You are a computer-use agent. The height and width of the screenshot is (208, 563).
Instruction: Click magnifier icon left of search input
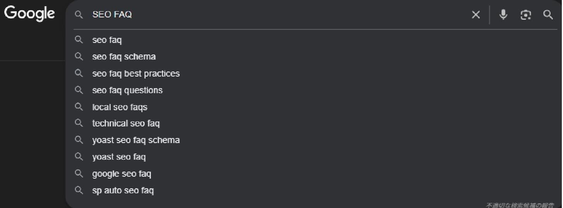pyautogui.click(x=79, y=15)
